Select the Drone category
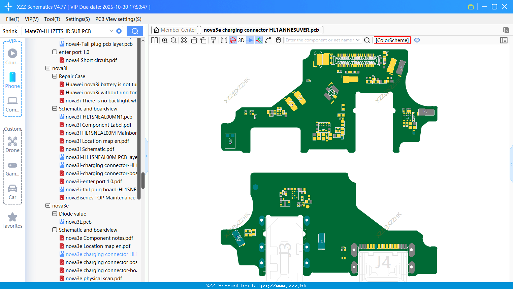 pos(12,144)
